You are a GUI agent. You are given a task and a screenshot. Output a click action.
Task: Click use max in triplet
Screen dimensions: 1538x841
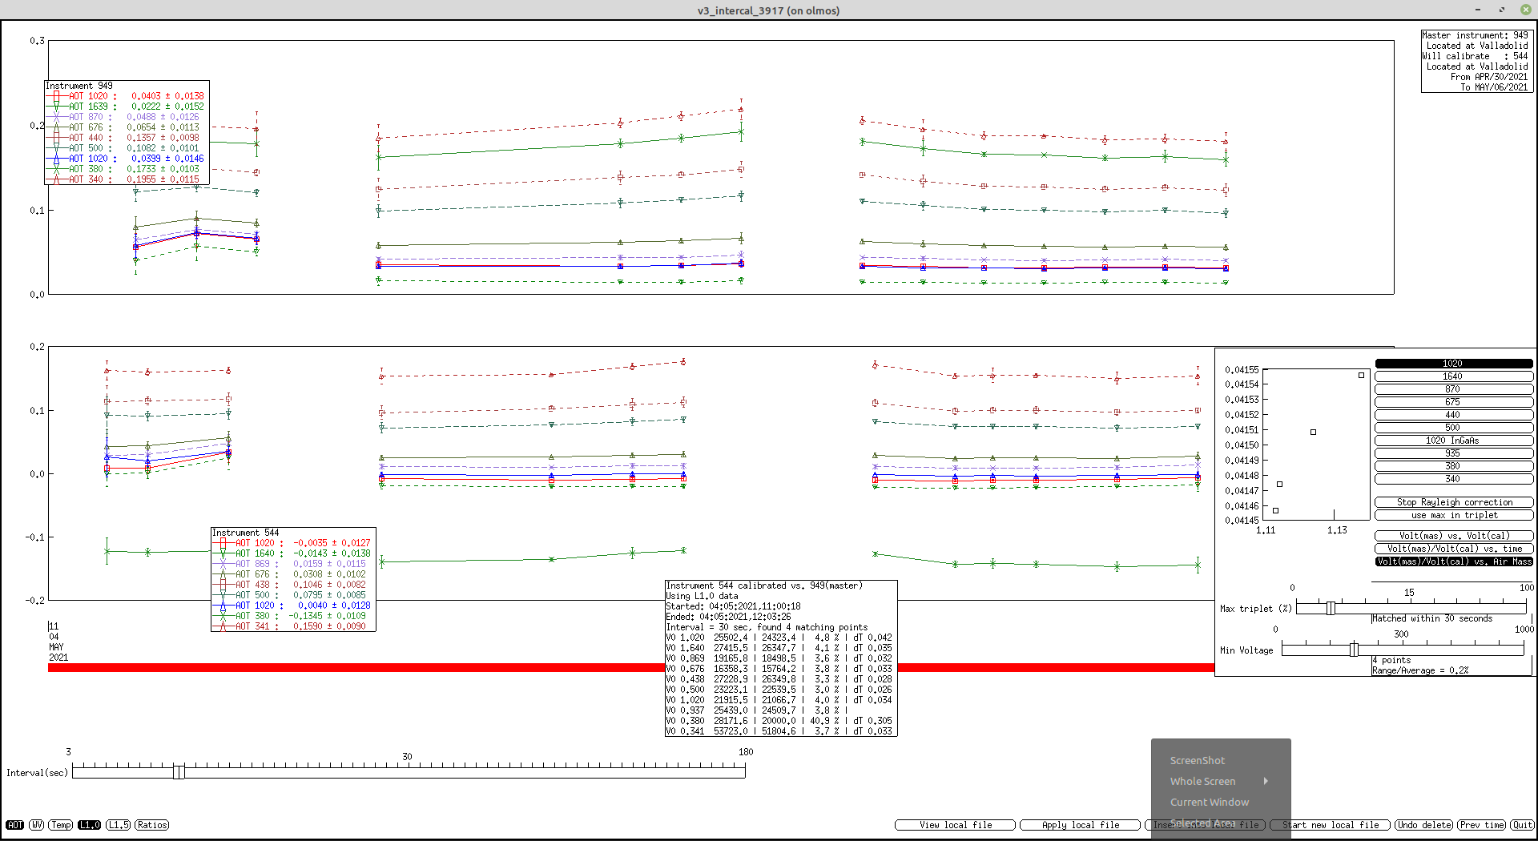pos(1454,515)
